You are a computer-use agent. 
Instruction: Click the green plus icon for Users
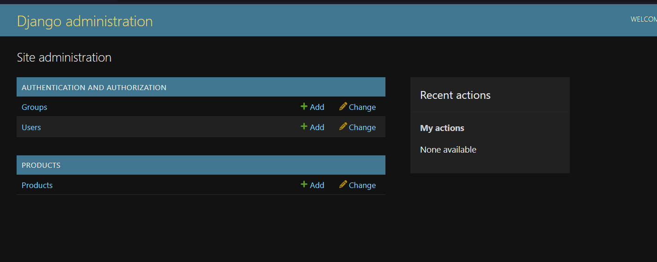pyautogui.click(x=304, y=126)
